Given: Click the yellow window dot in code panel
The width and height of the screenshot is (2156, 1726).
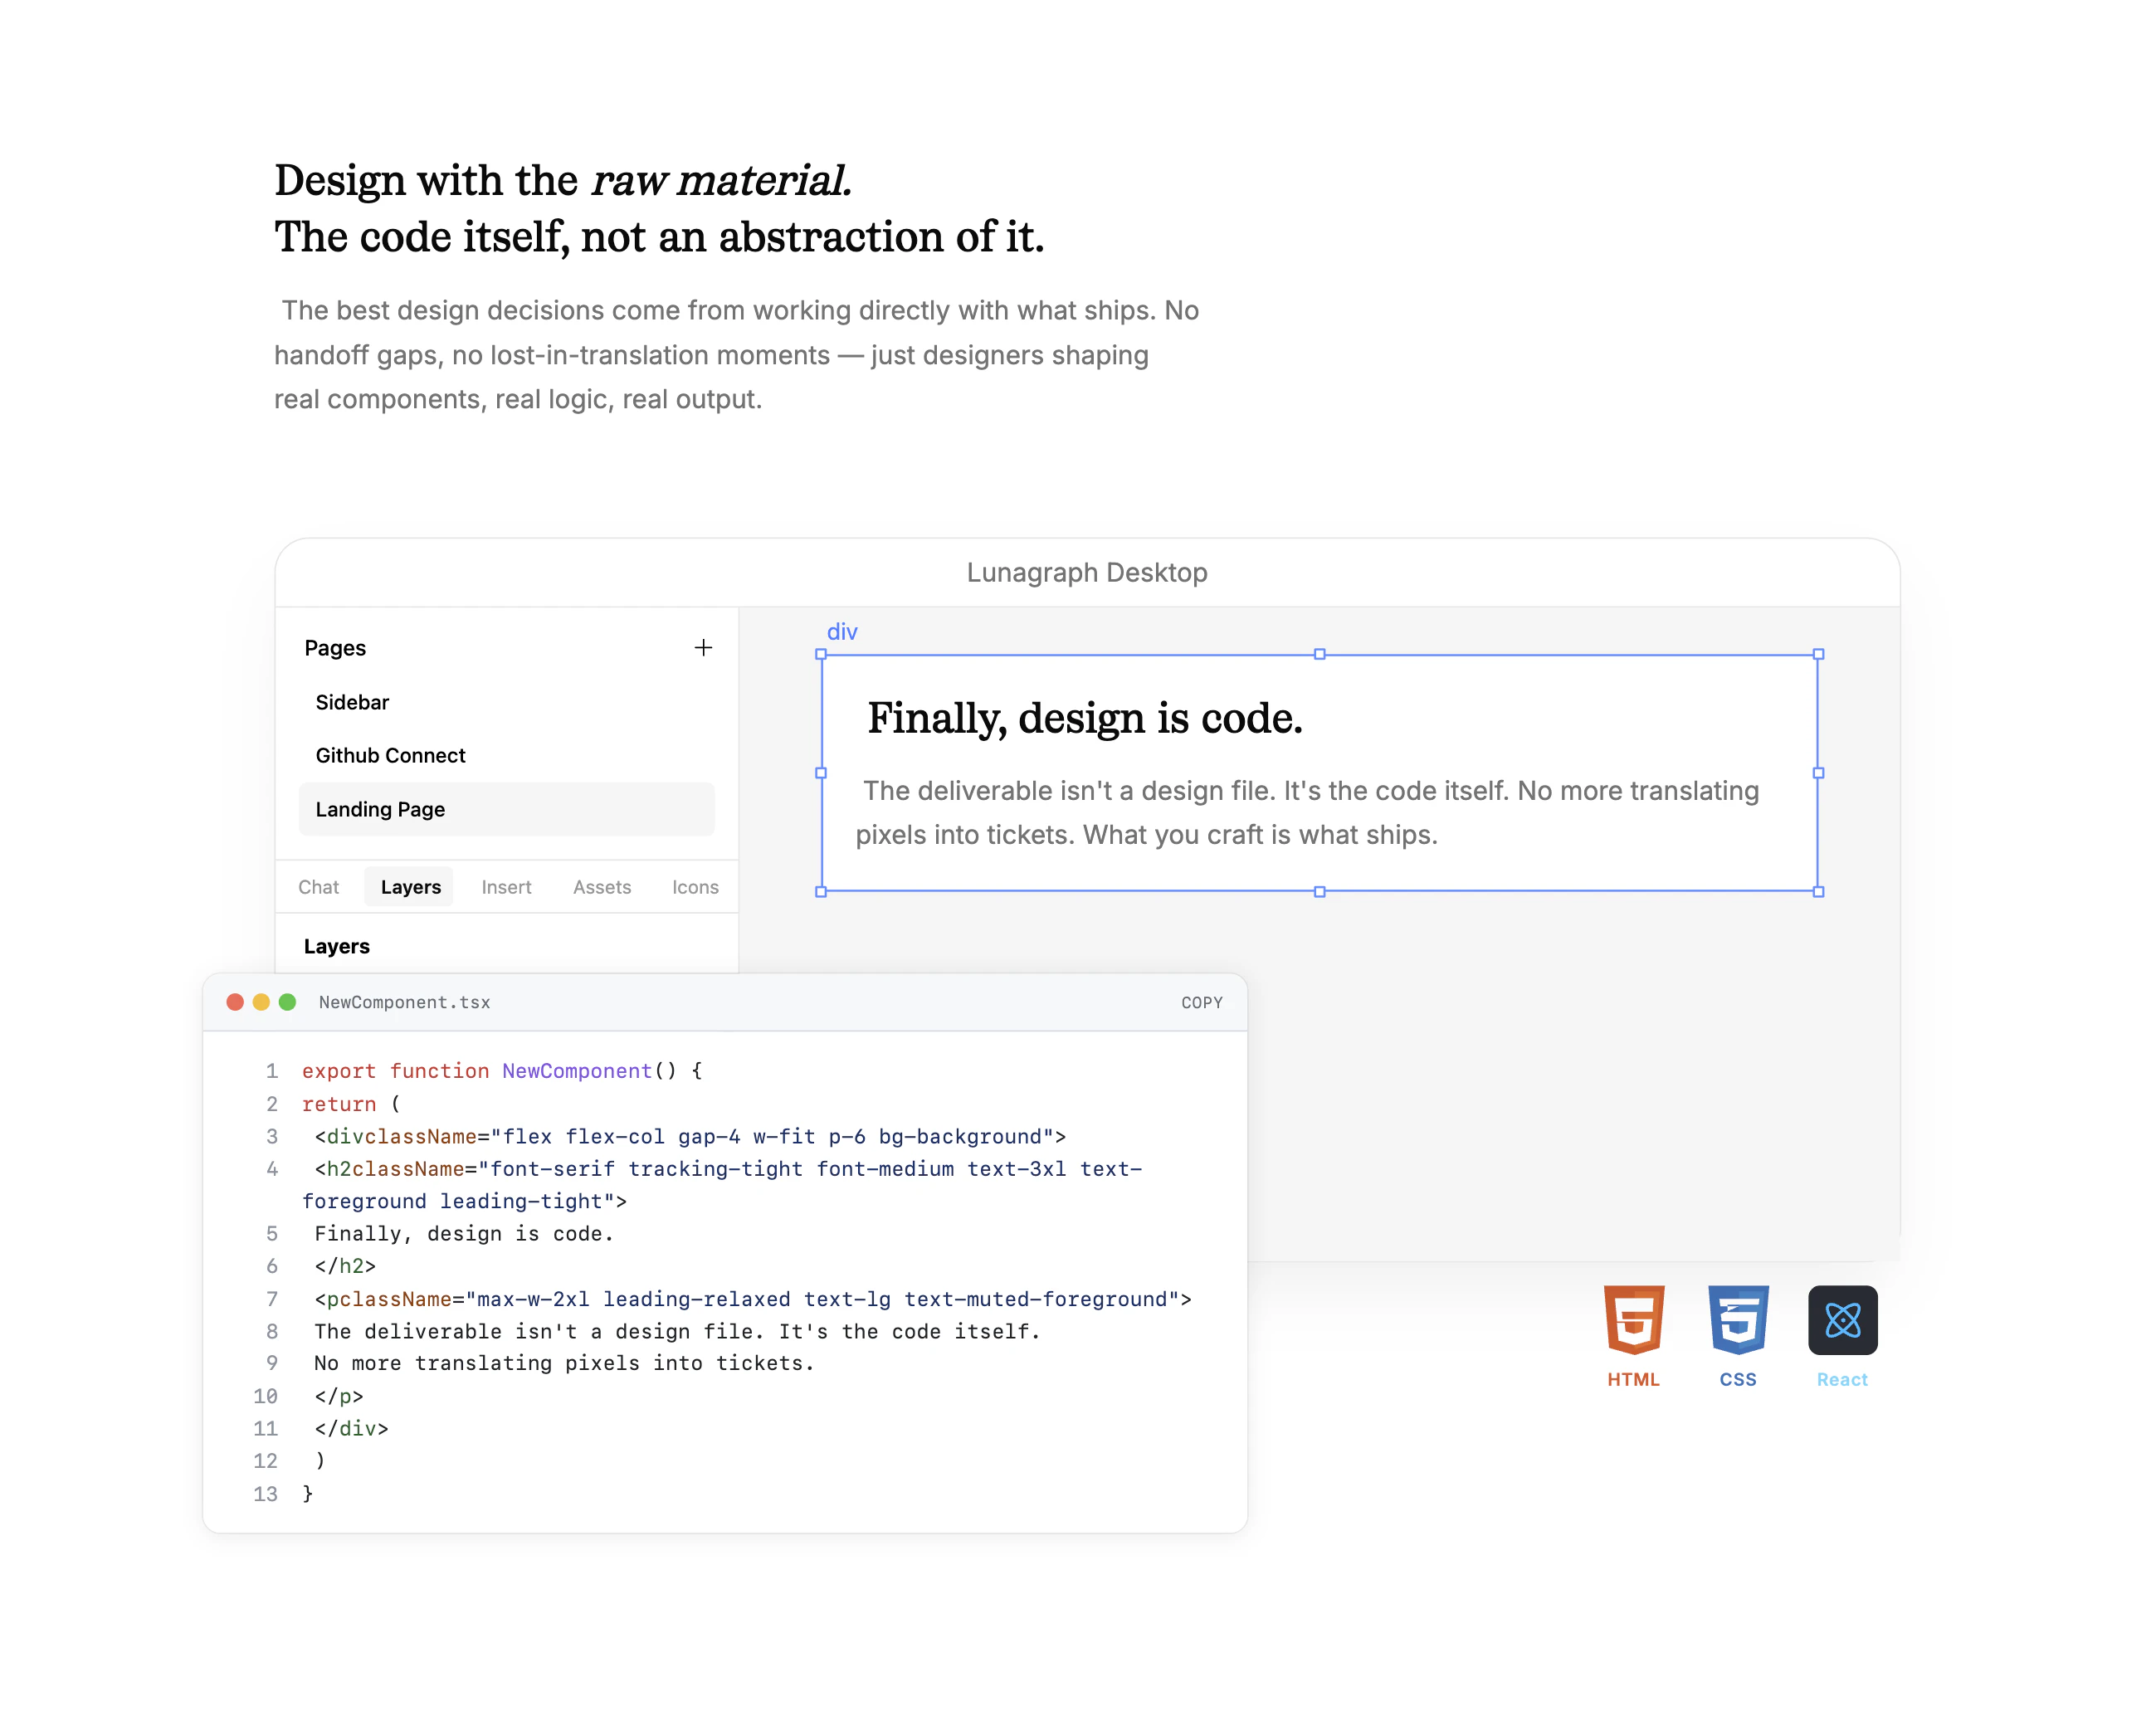Looking at the screenshot, I should click(x=261, y=1002).
